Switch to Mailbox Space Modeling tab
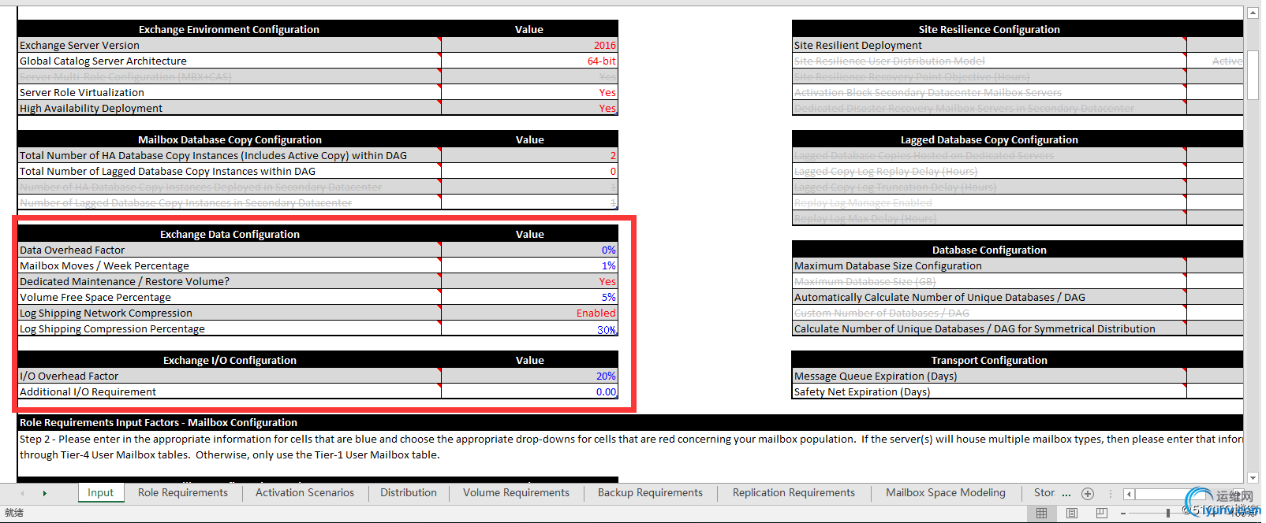Image resolution: width=1266 pixels, height=523 pixels. coord(946,493)
